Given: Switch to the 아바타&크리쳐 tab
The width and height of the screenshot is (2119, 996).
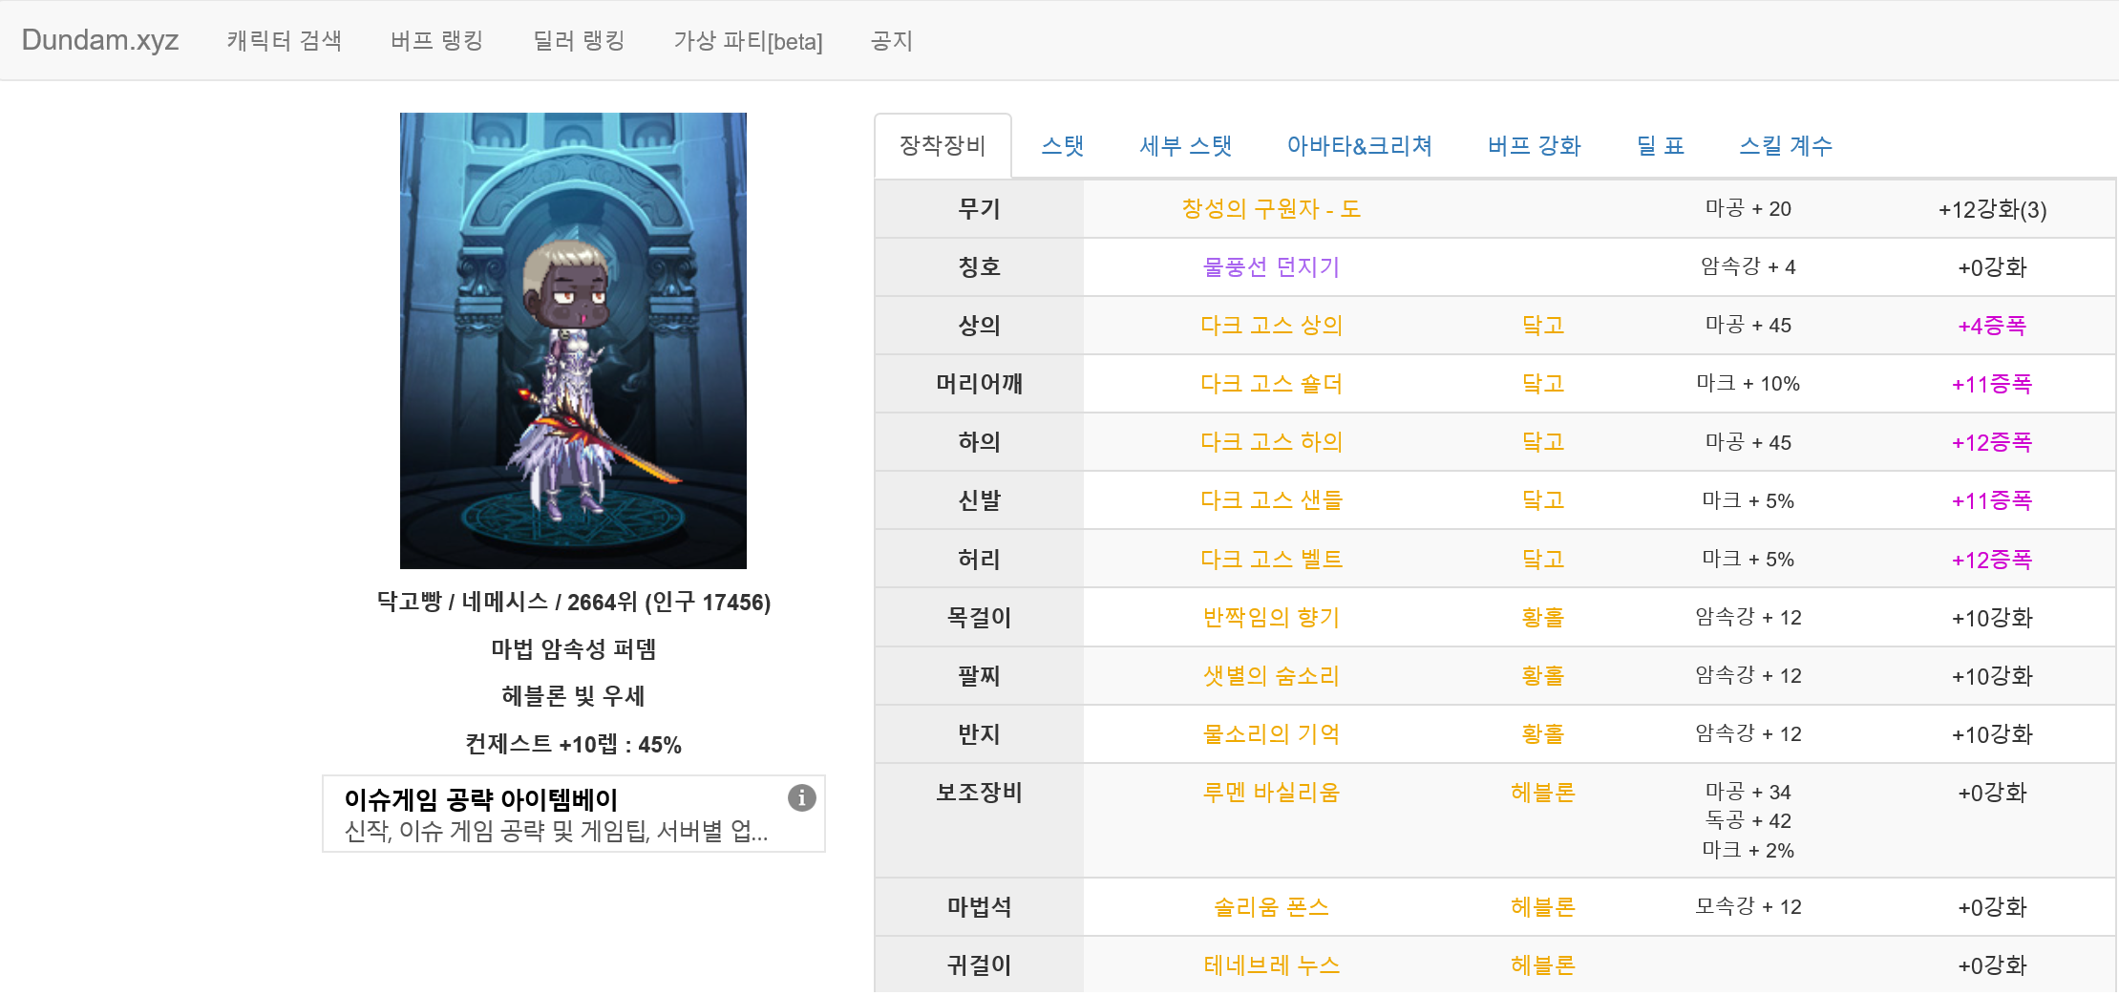Looking at the screenshot, I should [1360, 146].
